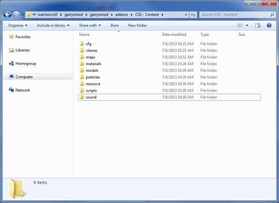279x203 pixels.
Task: Sort by Name column header
Action: [84, 35]
